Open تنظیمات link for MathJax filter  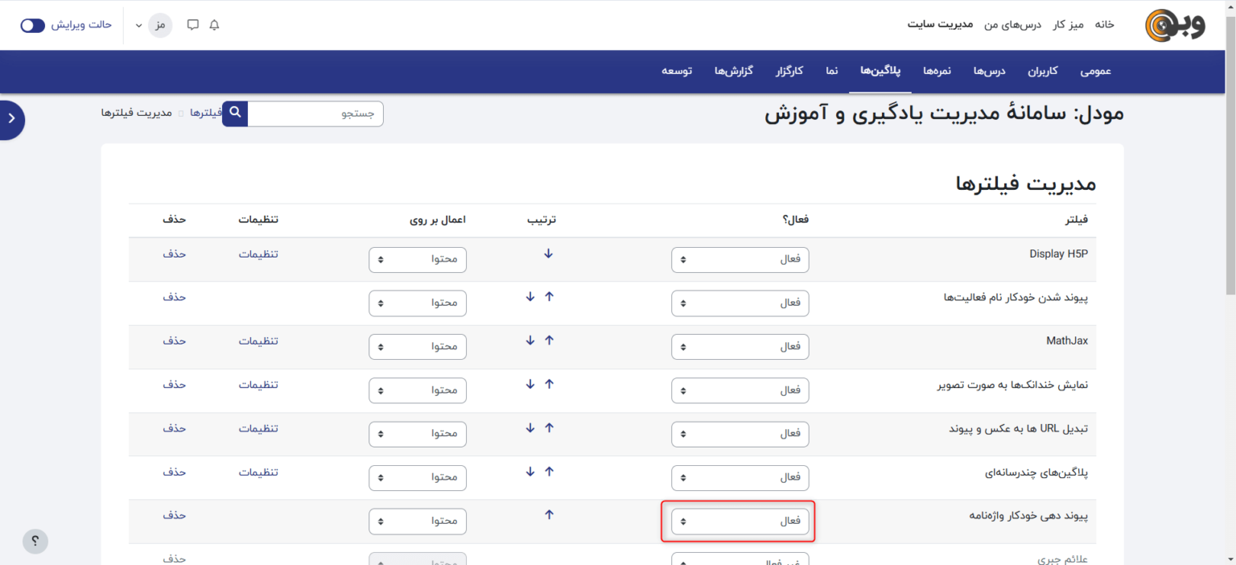coord(257,340)
